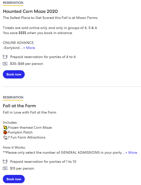The width and height of the screenshot is (141, 185).
Task: Click the Frozen themed Corn Maze text
Action: [x=30, y=127]
